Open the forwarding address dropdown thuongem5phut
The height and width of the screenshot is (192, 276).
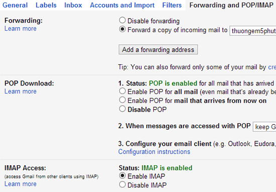[x=253, y=31]
